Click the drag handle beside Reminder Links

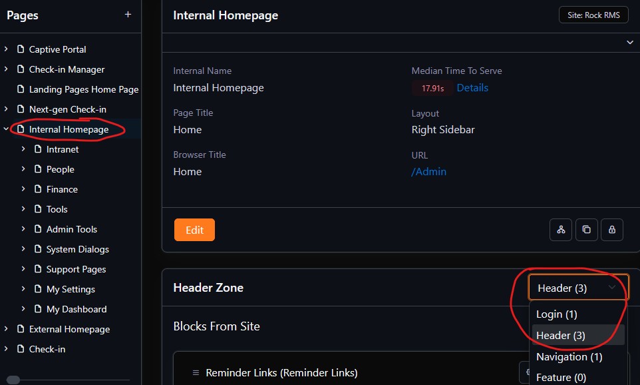click(x=196, y=373)
